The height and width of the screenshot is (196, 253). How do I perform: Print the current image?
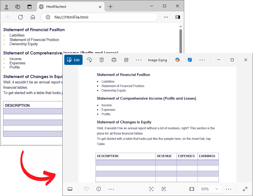tap(114, 60)
